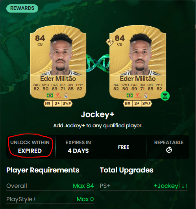The height and width of the screenshot is (209, 196).
Task: Click the PlayStyle+ Max 0 requirement row
Action: [x=50, y=199]
